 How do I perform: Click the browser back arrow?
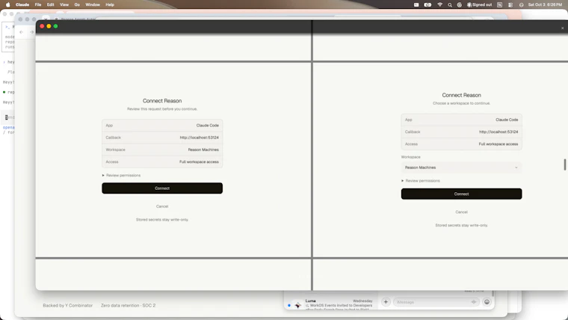point(22,32)
